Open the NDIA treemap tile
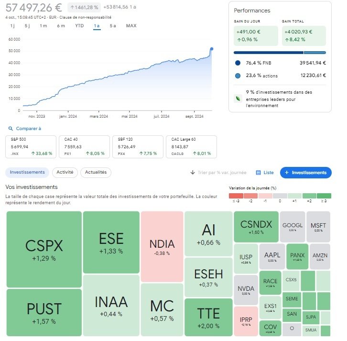The image size is (347, 341). click(162, 246)
